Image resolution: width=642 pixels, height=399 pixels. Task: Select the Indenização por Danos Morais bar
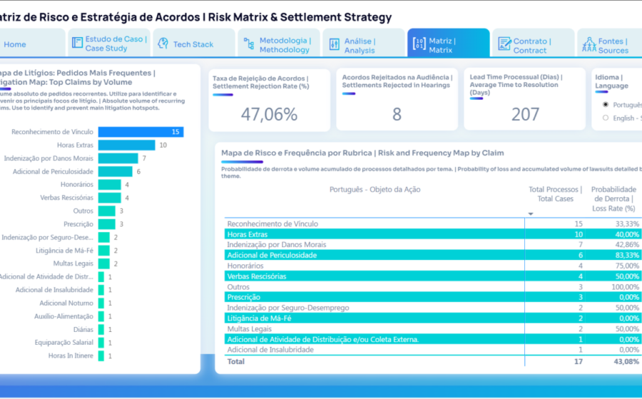118,158
